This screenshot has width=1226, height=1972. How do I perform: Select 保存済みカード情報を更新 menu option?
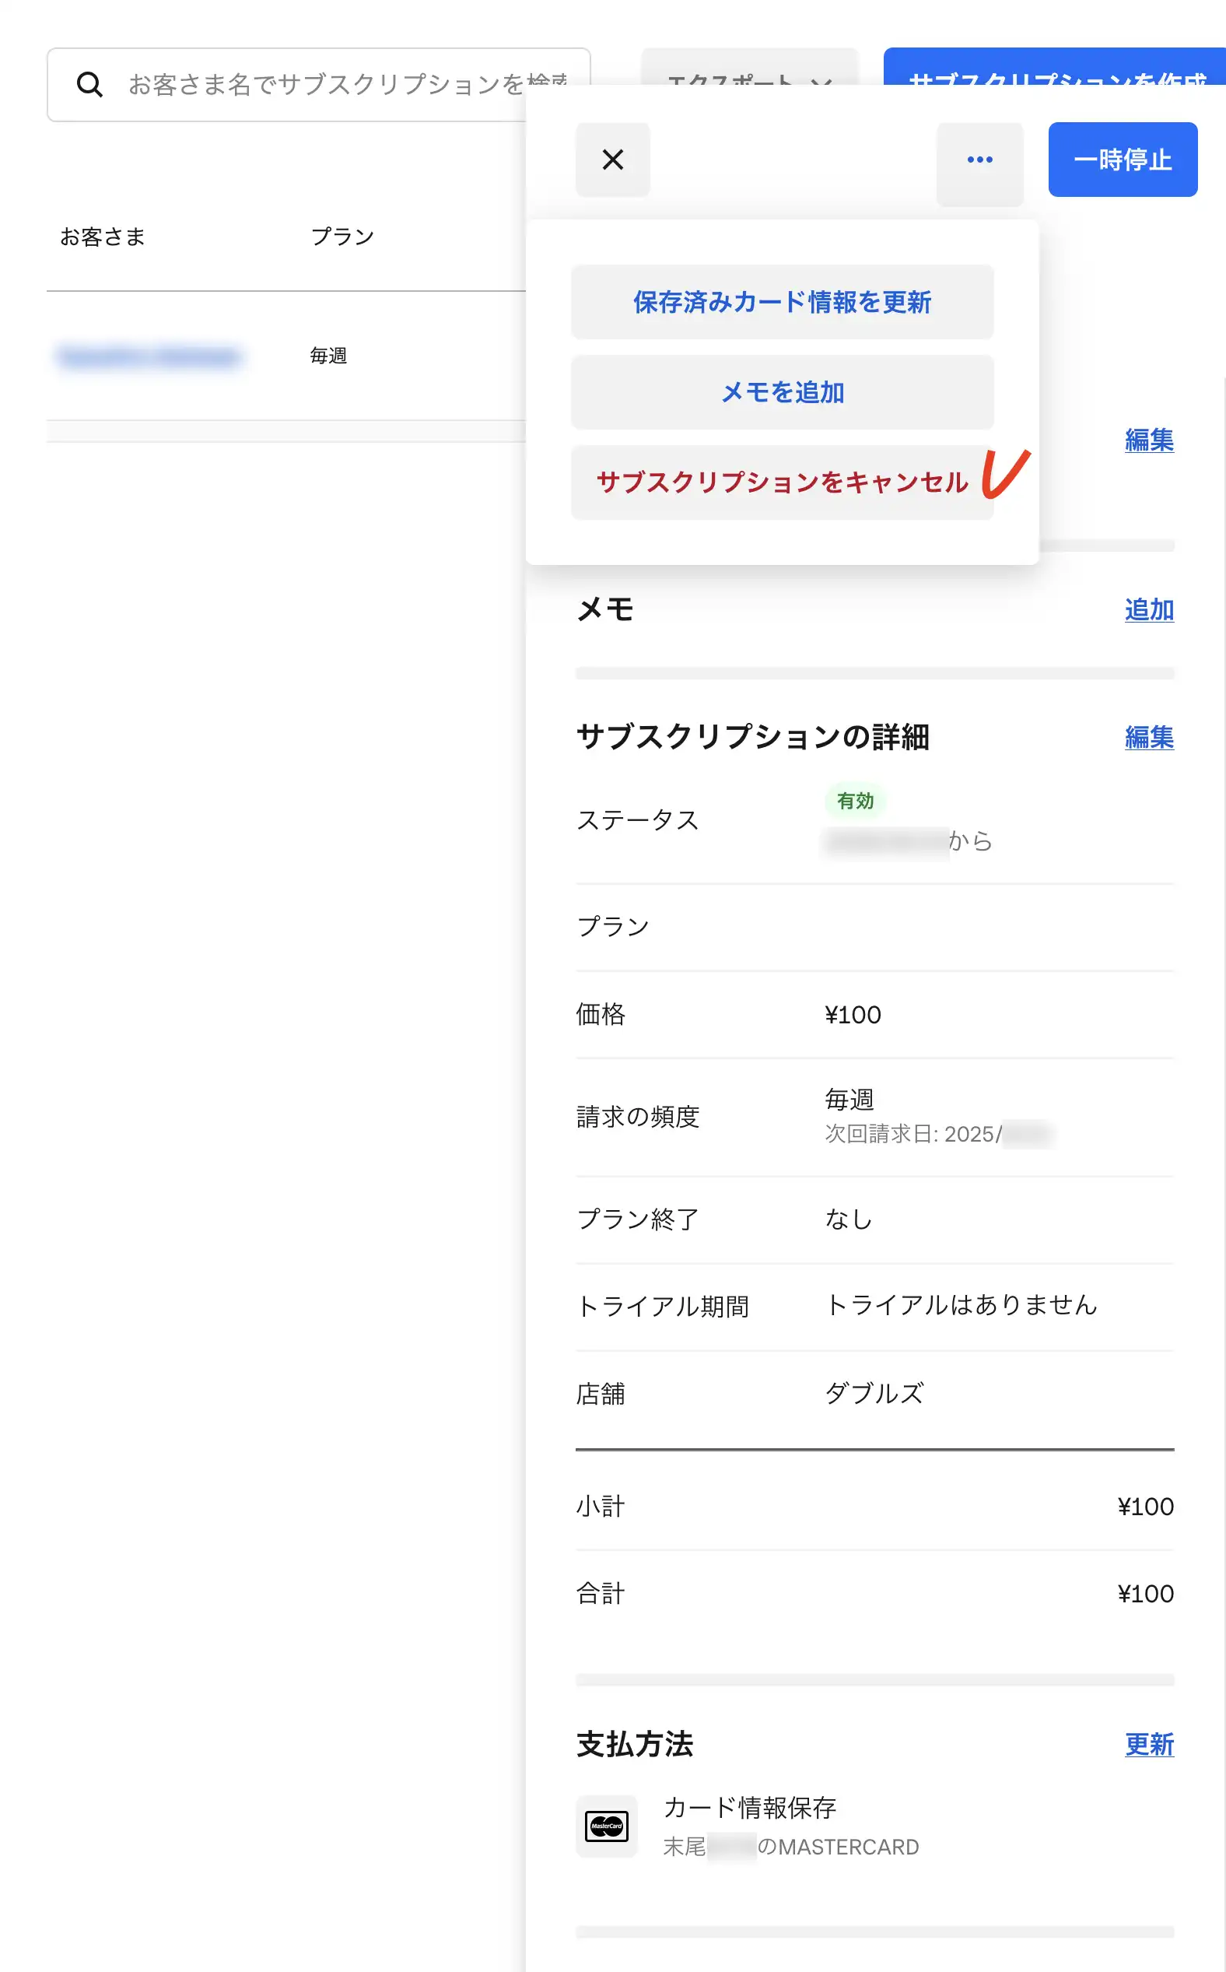(x=782, y=302)
